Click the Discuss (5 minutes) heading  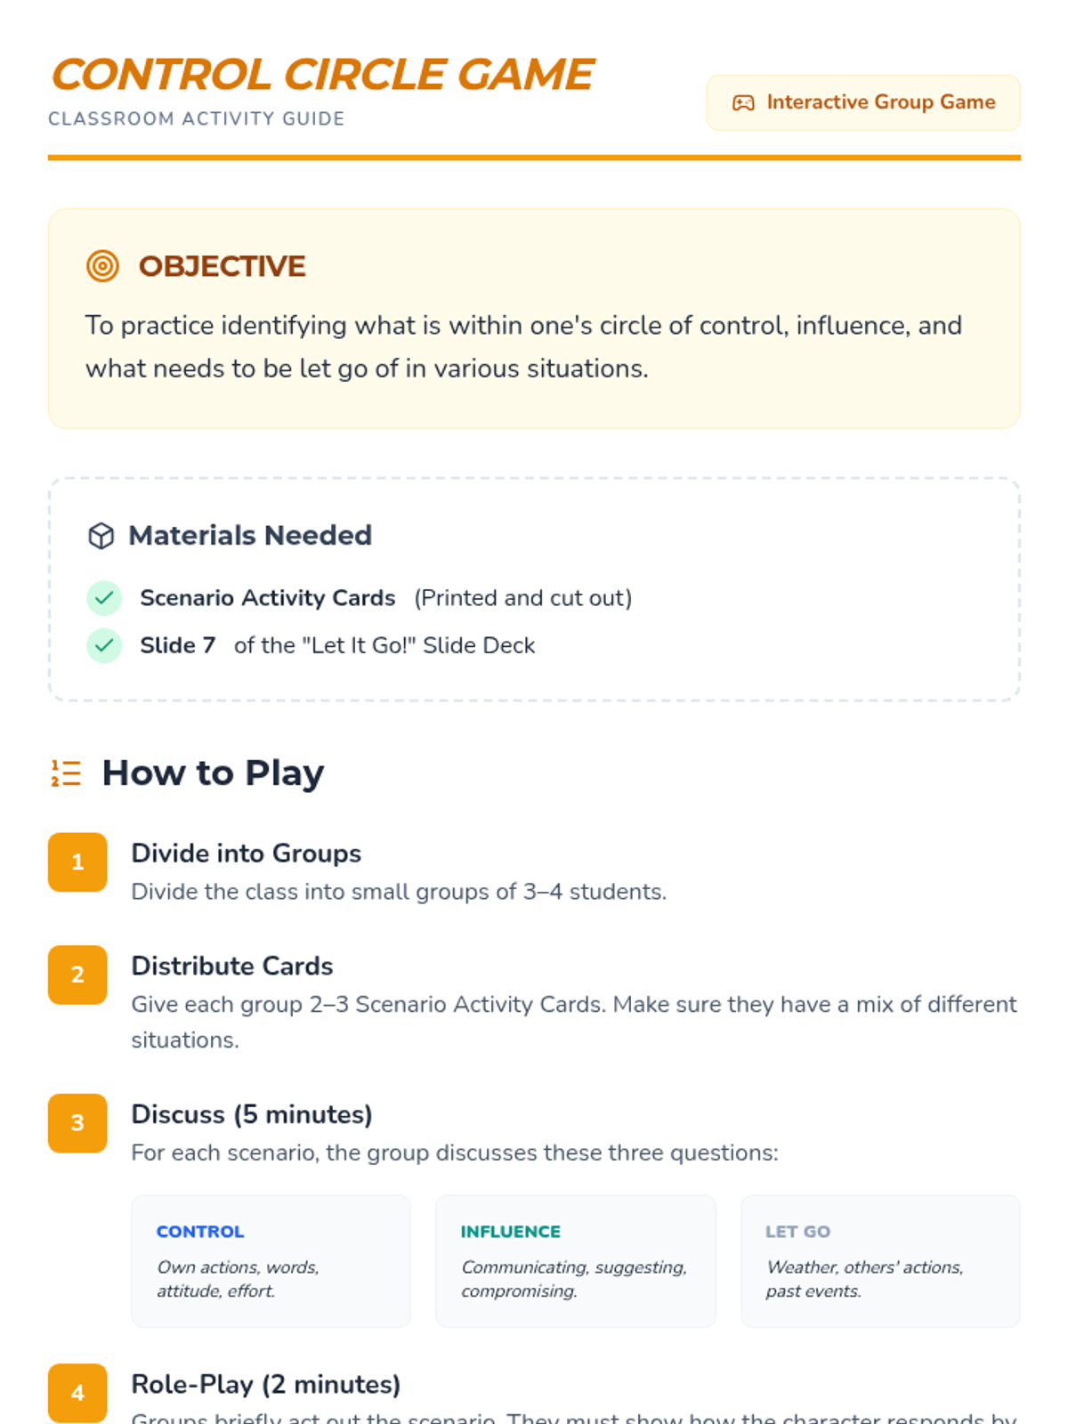(252, 1114)
